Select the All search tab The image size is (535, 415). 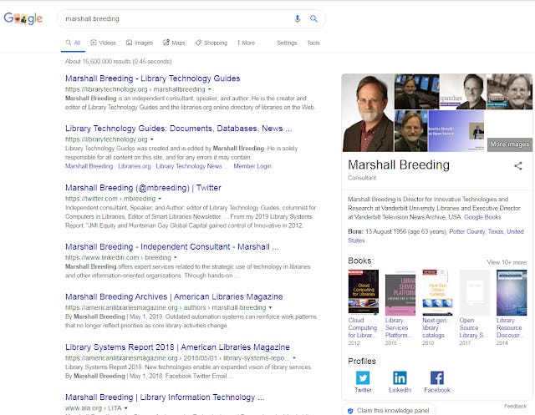click(73, 43)
